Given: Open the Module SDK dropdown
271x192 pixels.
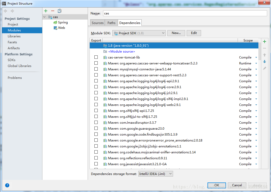Looking at the screenshot, I should point(139,33).
